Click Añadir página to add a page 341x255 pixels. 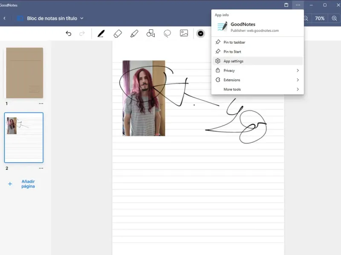28,184
